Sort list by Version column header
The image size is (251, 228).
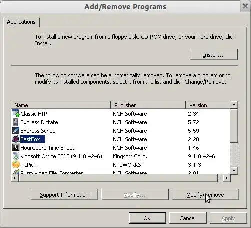(x=208, y=105)
